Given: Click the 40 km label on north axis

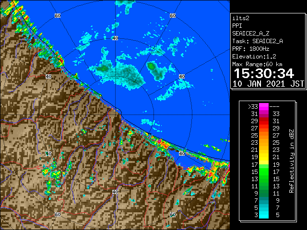Looking at the screenshot, I should click(115, 38).
